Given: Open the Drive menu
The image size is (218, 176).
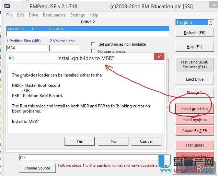Looking at the screenshot, I should [x=33, y=15].
